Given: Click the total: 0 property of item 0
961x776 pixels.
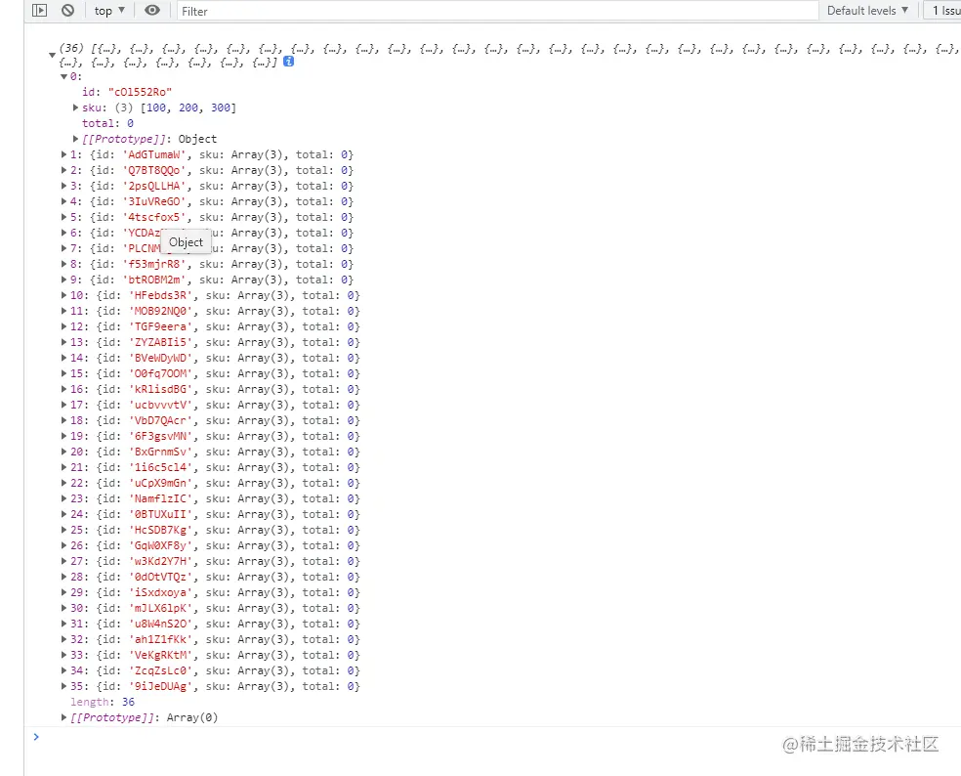Looking at the screenshot, I should click(x=107, y=123).
